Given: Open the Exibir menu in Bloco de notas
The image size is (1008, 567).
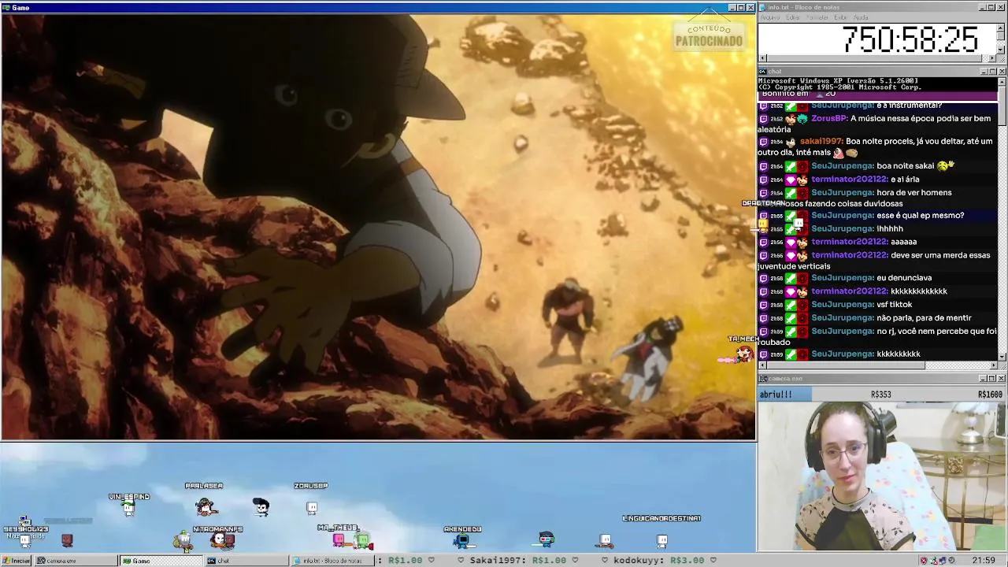Looking at the screenshot, I should 841,17.
